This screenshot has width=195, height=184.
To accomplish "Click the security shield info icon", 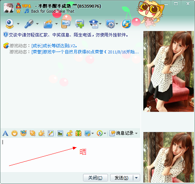I will (x=5, y=35).
